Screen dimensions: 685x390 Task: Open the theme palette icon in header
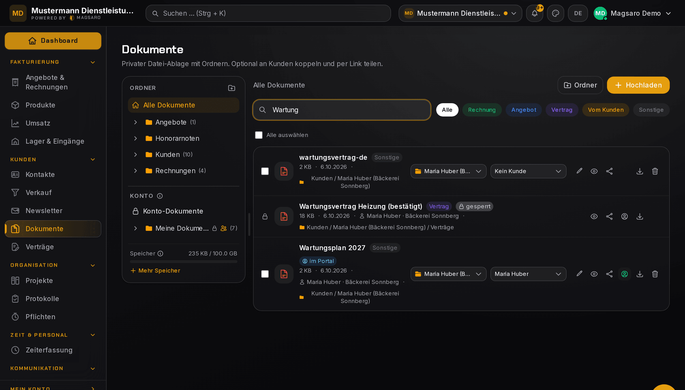click(556, 13)
